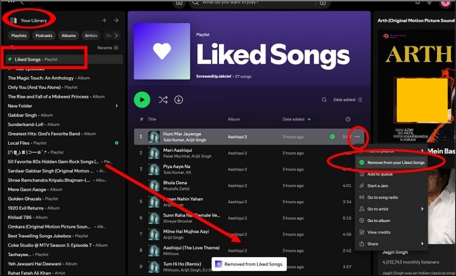
Task: Play Liked Songs with green play button
Action: point(142,100)
